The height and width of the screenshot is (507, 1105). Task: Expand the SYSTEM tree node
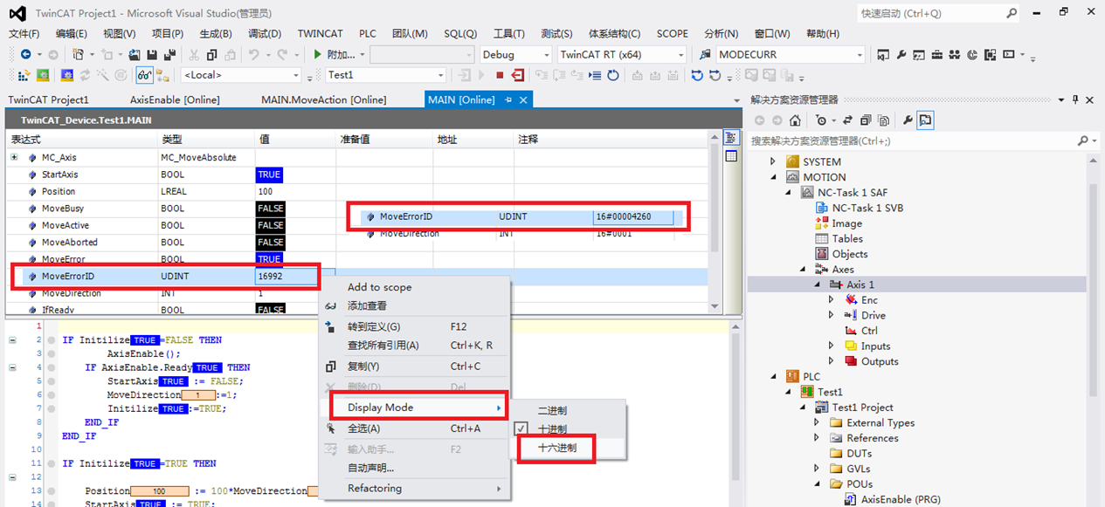(x=772, y=161)
